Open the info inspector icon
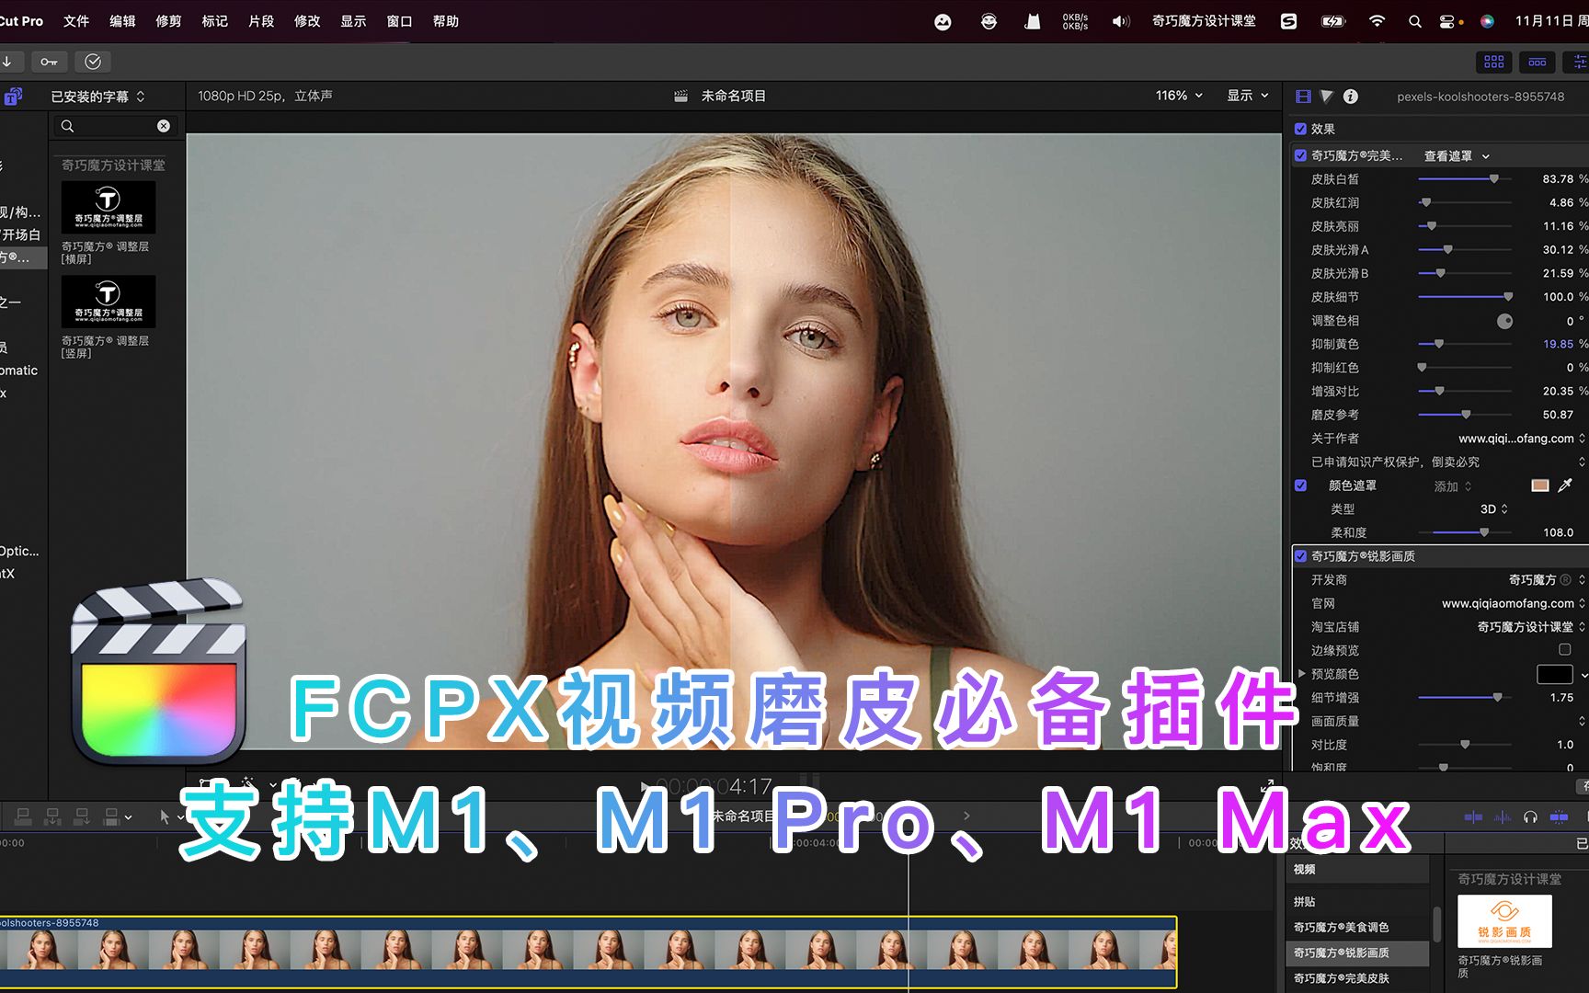1589x993 pixels. [1351, 97]
